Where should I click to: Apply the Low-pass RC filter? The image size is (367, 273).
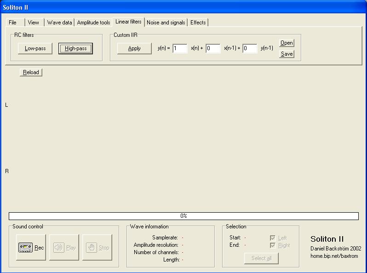point(35,48)
